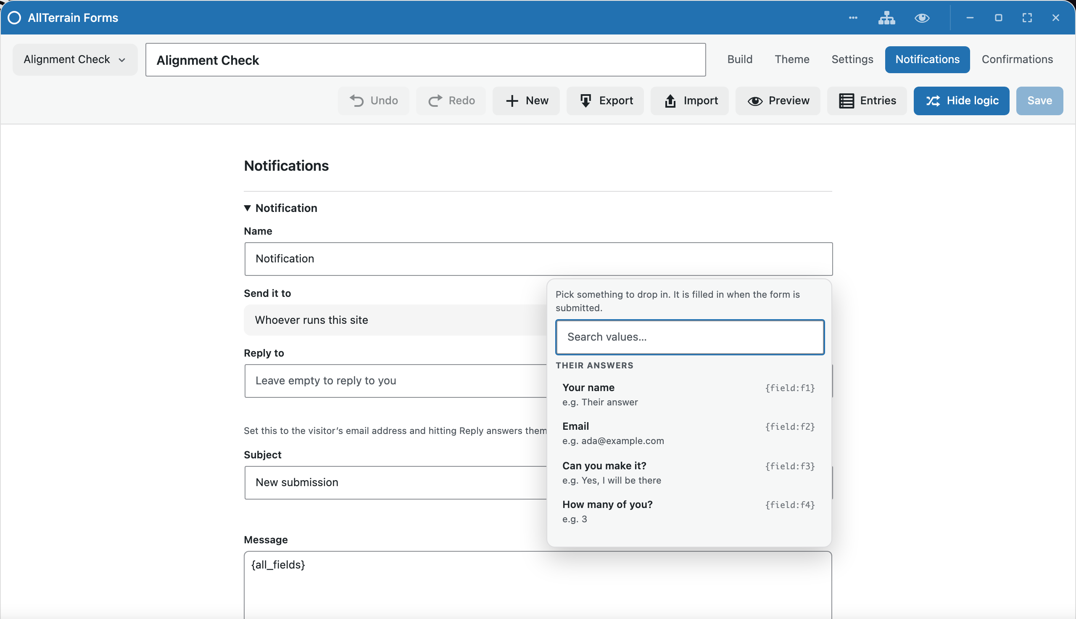
Task: Open the Alignment Check form switcher dropdown
Action: click(x=75, y=60)
